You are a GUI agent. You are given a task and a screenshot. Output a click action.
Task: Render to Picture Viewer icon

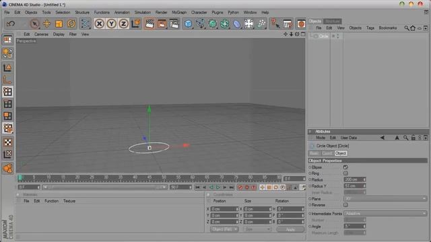pos(162,24)
